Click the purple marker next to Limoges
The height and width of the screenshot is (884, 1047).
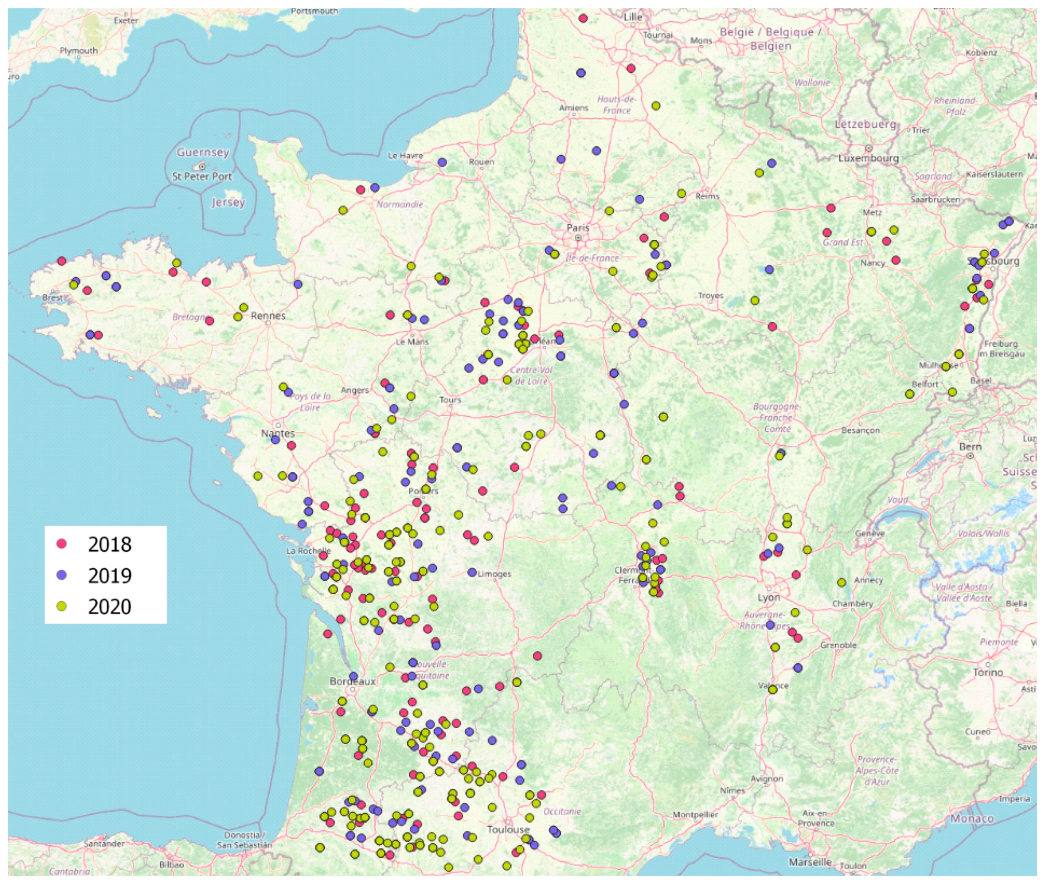pyautogui.click(x=472, y=572)
